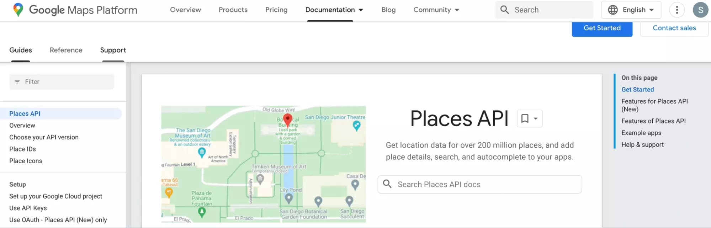Click the red map pin on map
Viewport: 711px width, 228px height.
[x=287, y=120]
